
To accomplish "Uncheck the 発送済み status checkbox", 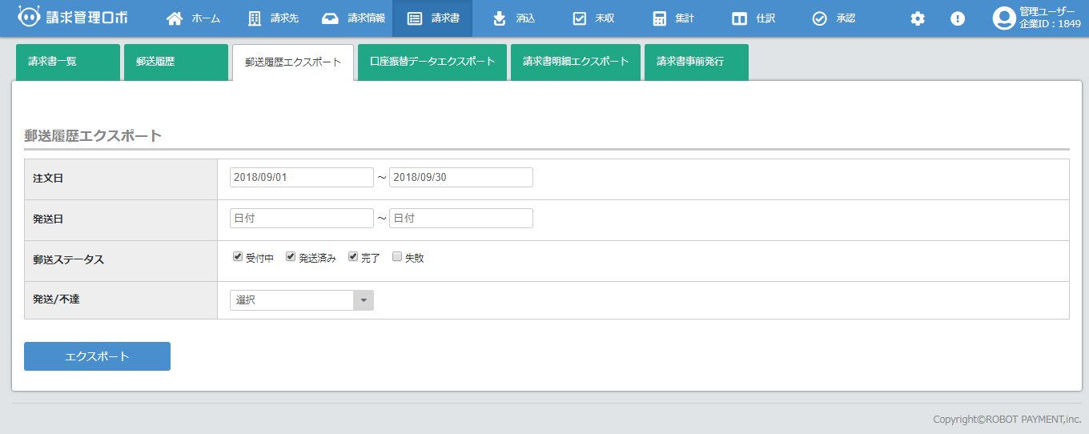I will pyautogui.click(x=291, y=257).
